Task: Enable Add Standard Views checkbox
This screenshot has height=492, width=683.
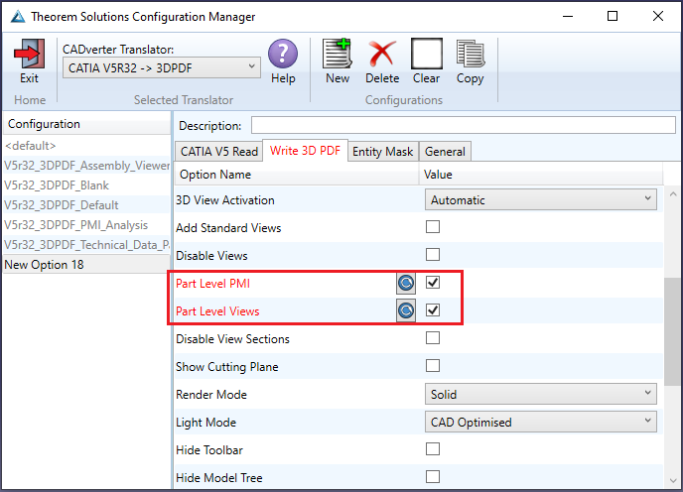Action: click(x=433, y=227)
